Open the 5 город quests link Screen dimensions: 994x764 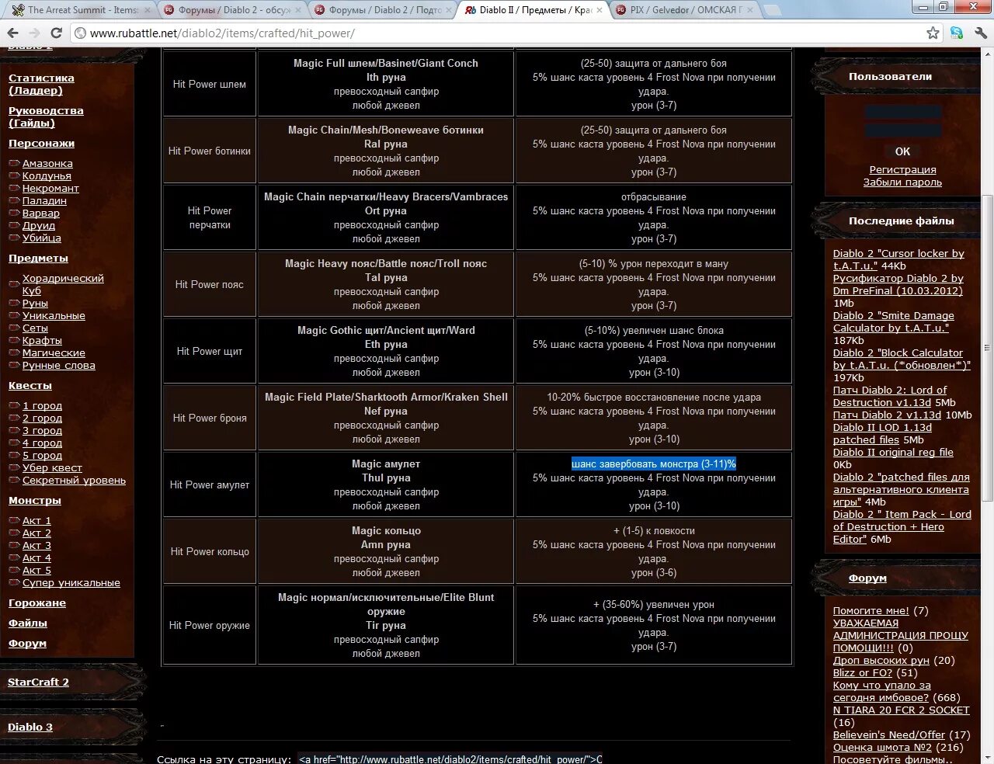coord(42,456)
